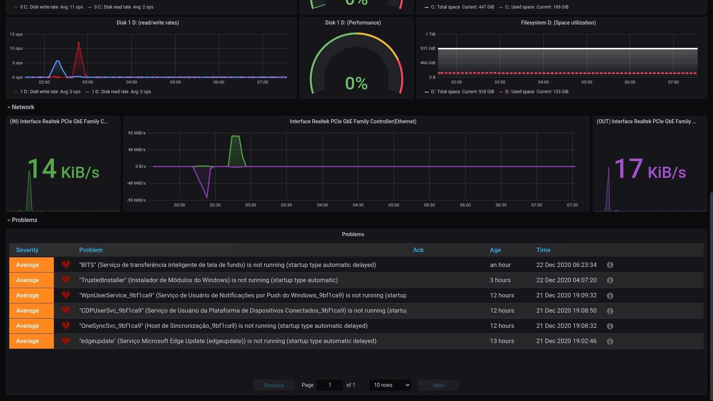
Task: Click info icon for edgeupdate problem row
Action: click(610, 341)
